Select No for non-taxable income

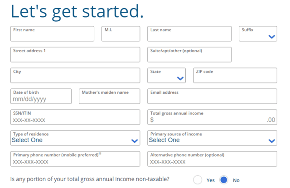(x=224, y=180)
